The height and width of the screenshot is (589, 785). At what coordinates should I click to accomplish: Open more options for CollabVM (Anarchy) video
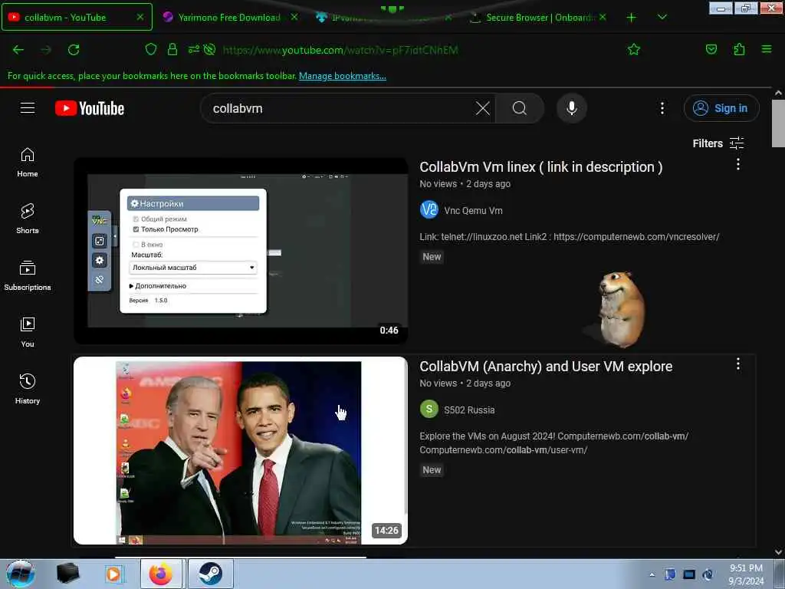coord(738,364)
